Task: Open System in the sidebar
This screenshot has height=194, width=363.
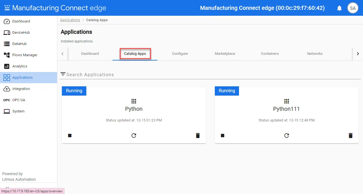Action: click(x=28, y=111)
